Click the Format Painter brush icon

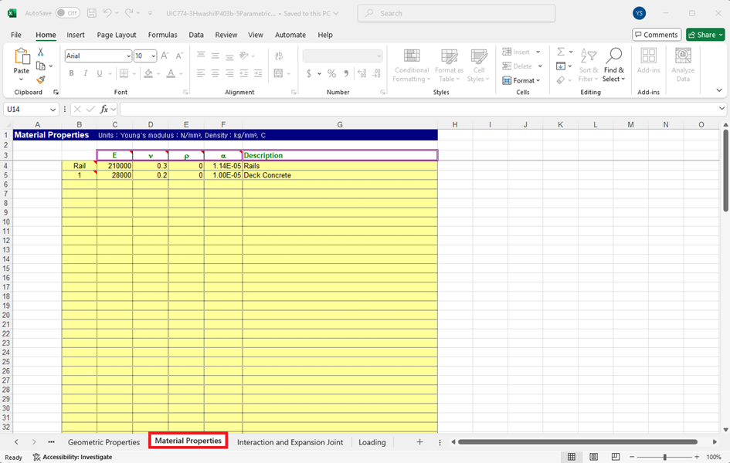41,79
